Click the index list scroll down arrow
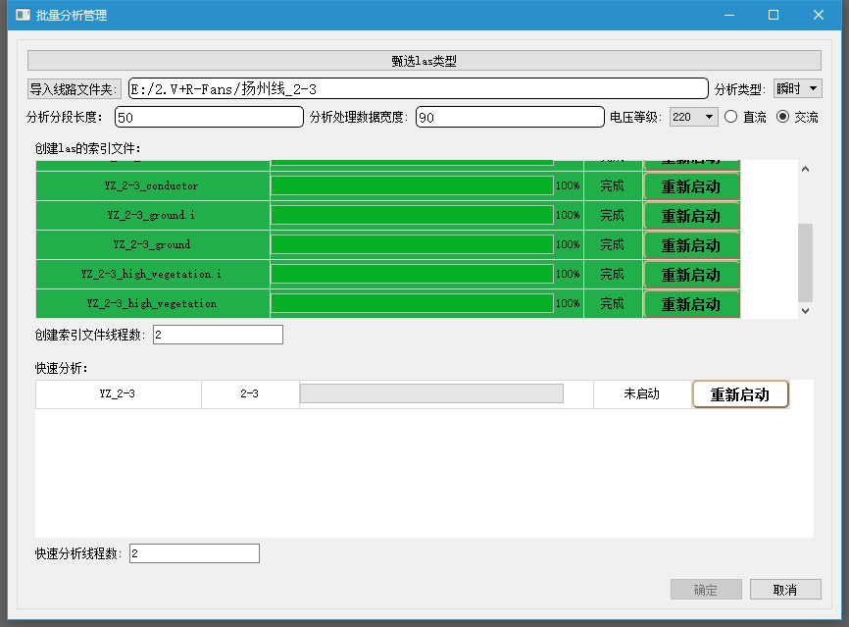Screen dimensions: 849x627 [805, 310]
